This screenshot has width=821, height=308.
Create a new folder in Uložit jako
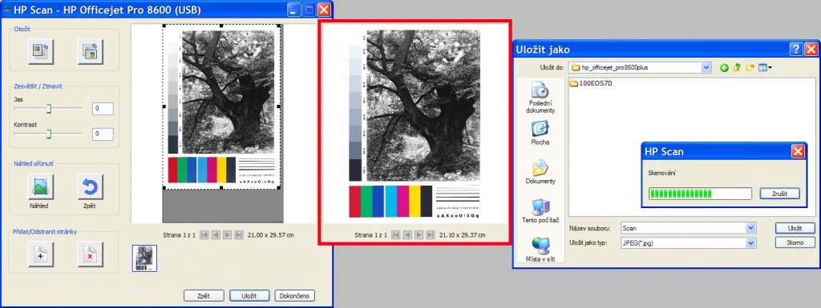[750, 67]
